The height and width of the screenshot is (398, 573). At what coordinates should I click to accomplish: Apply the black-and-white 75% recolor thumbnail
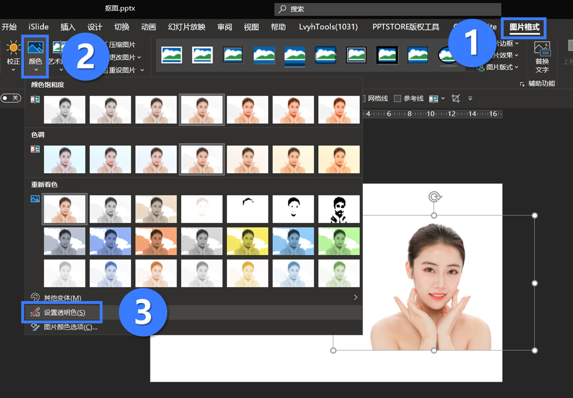click(x=339, y=209)
